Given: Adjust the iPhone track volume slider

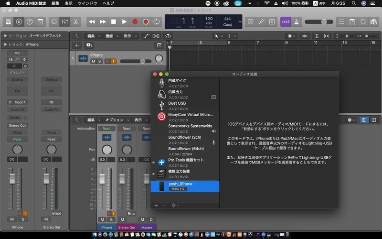Looking at the screenshot, I should tap(136, 61).
